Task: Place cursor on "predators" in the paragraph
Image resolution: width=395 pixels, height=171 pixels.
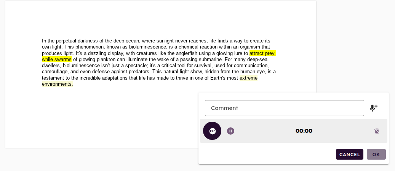Action: point(139,72)
